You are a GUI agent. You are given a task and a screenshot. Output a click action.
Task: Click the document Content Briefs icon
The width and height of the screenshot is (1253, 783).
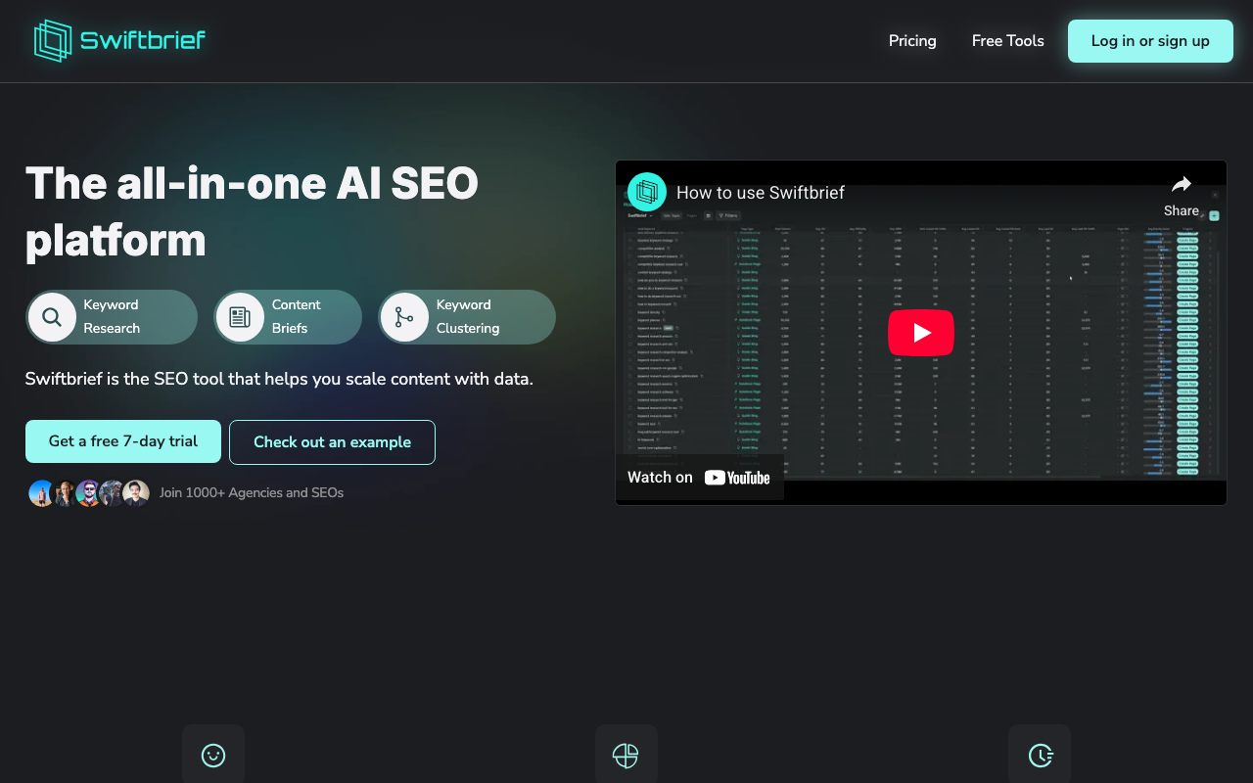pos(240,317)
